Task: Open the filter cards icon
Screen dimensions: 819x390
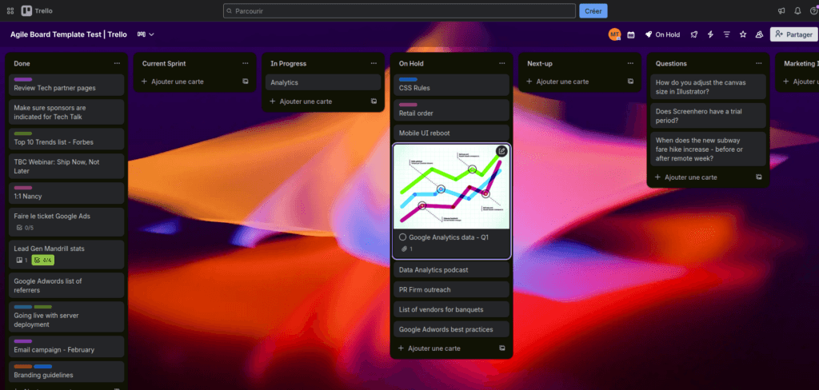Action: pos(726,34)
